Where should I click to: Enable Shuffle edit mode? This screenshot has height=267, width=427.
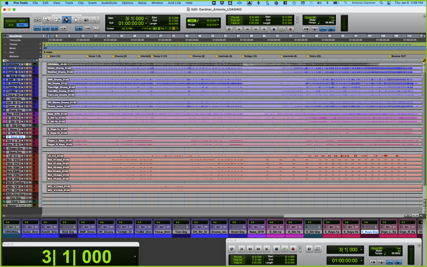[11, 21]
